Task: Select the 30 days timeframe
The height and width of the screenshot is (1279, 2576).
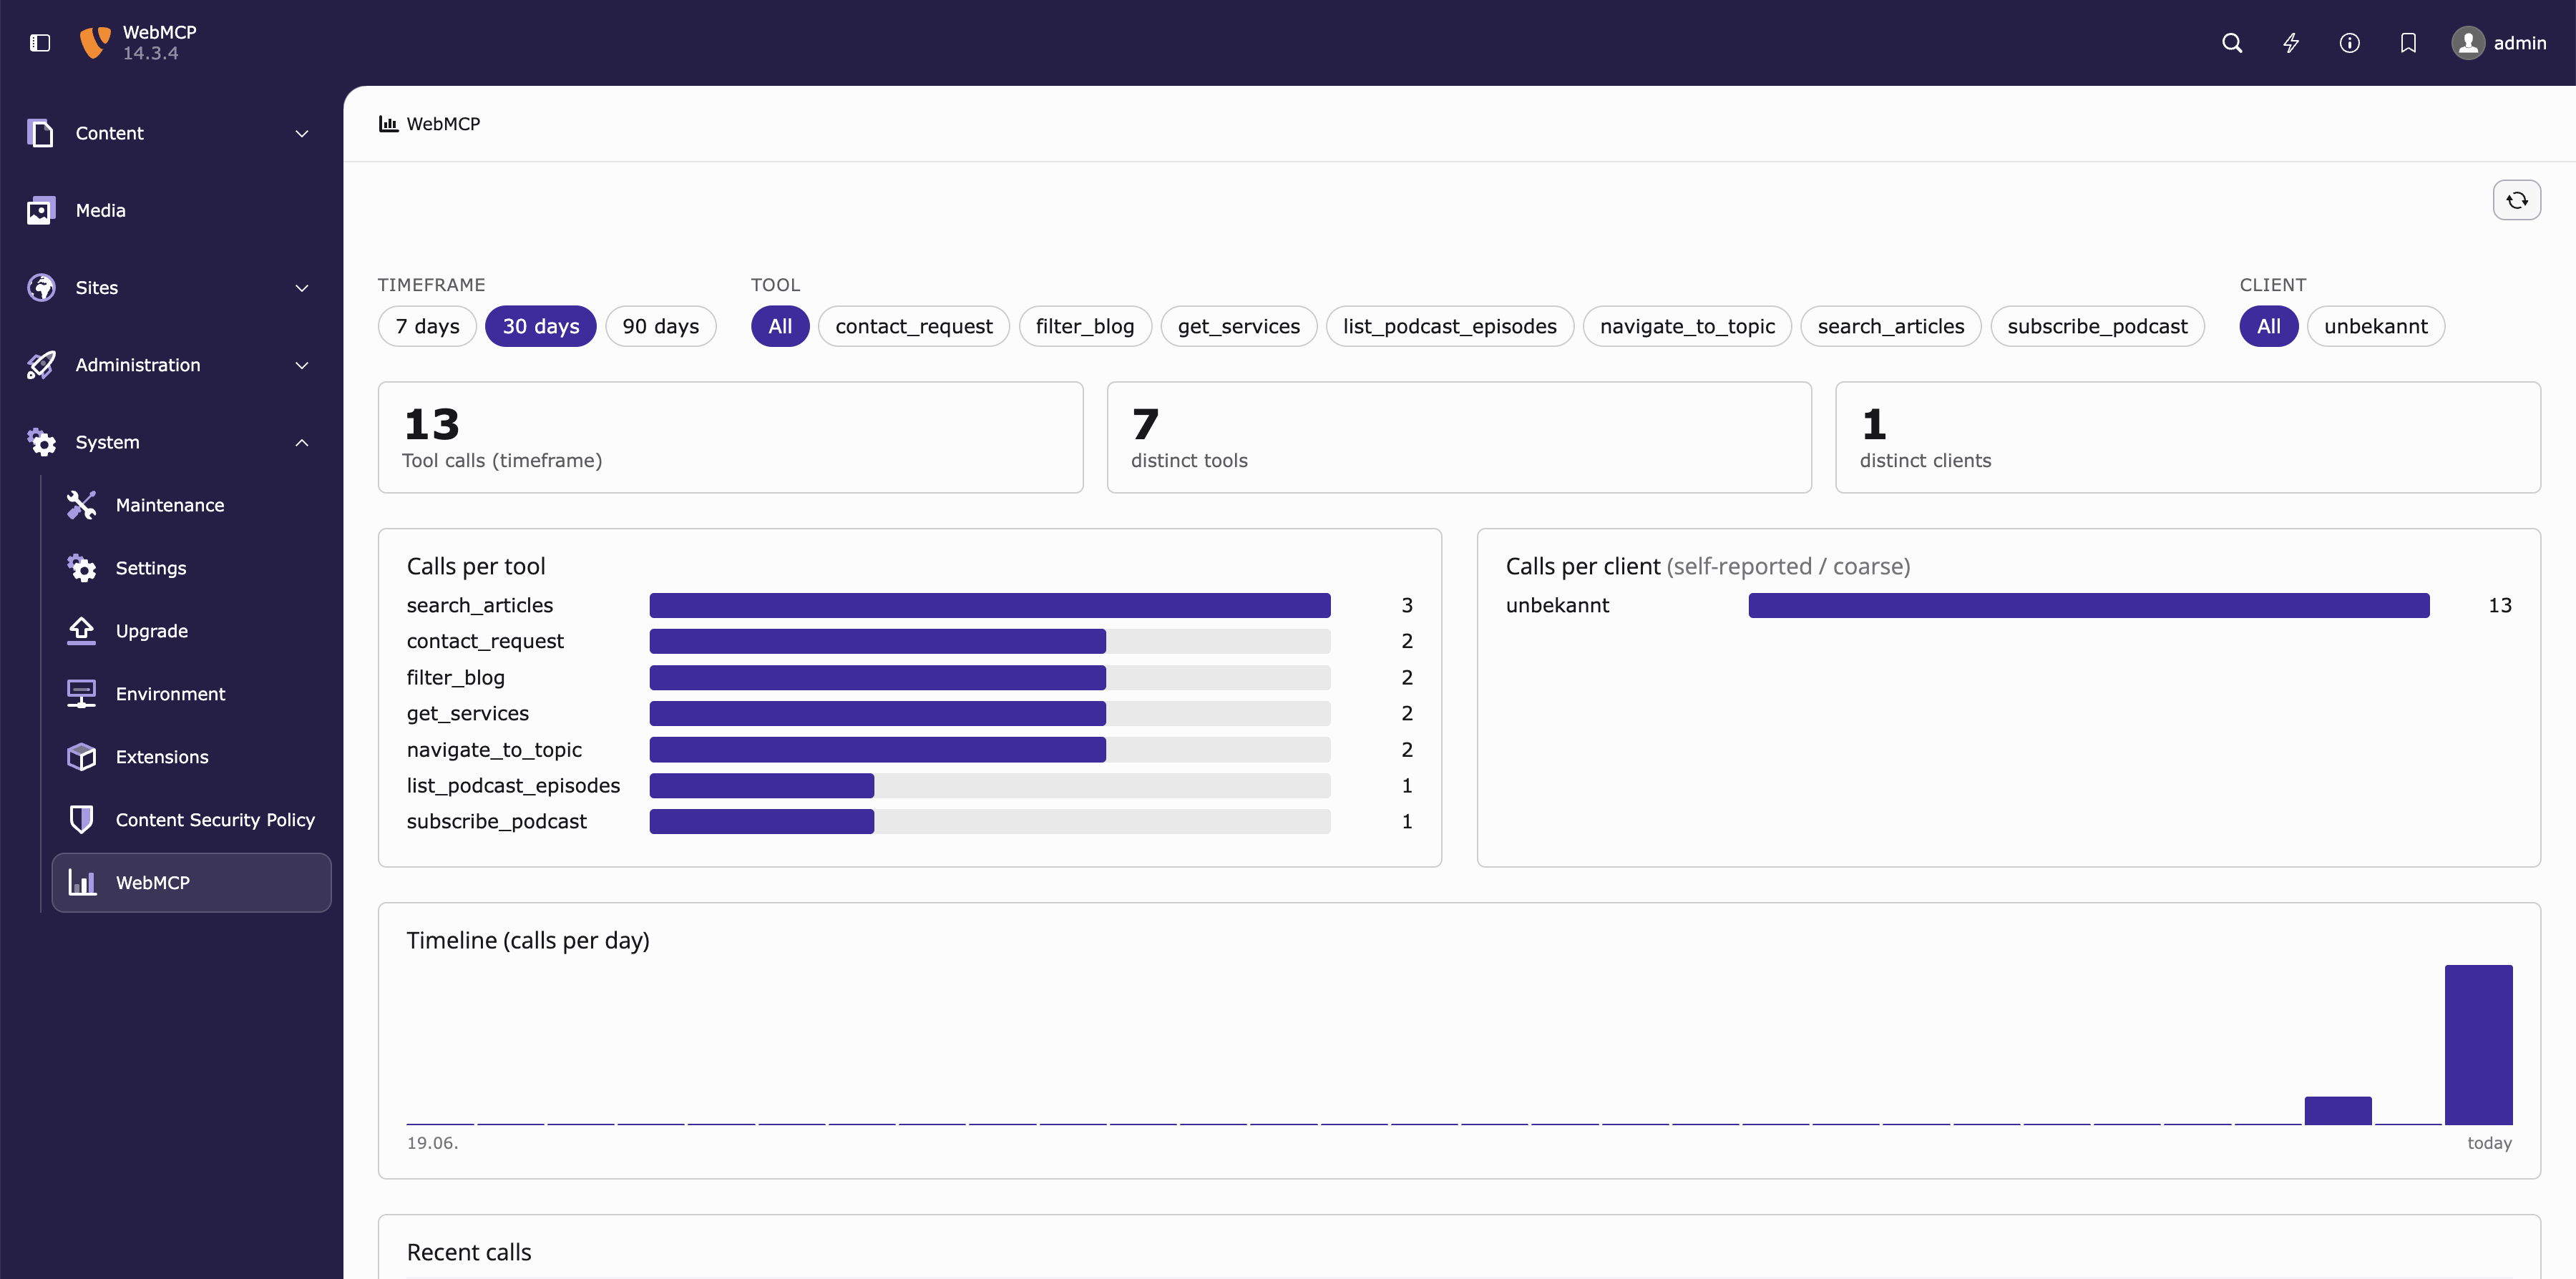Action: [x=541, y=326]
